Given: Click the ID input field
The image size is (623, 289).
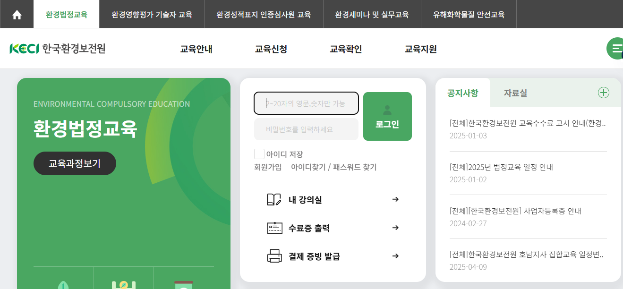Looking at the screenshot, I should tap(306, 103).
